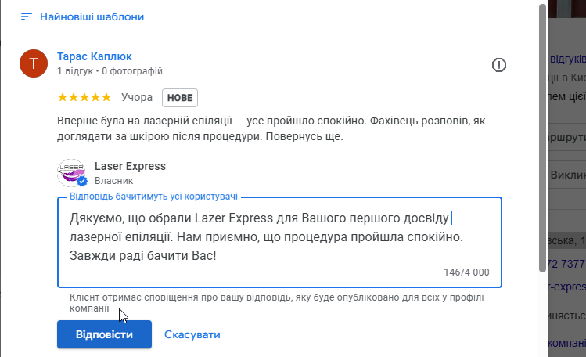Viewport: 586px width, 357px height.
Task: Click the orange T reviewer avatar
Action: click(33, 63)
